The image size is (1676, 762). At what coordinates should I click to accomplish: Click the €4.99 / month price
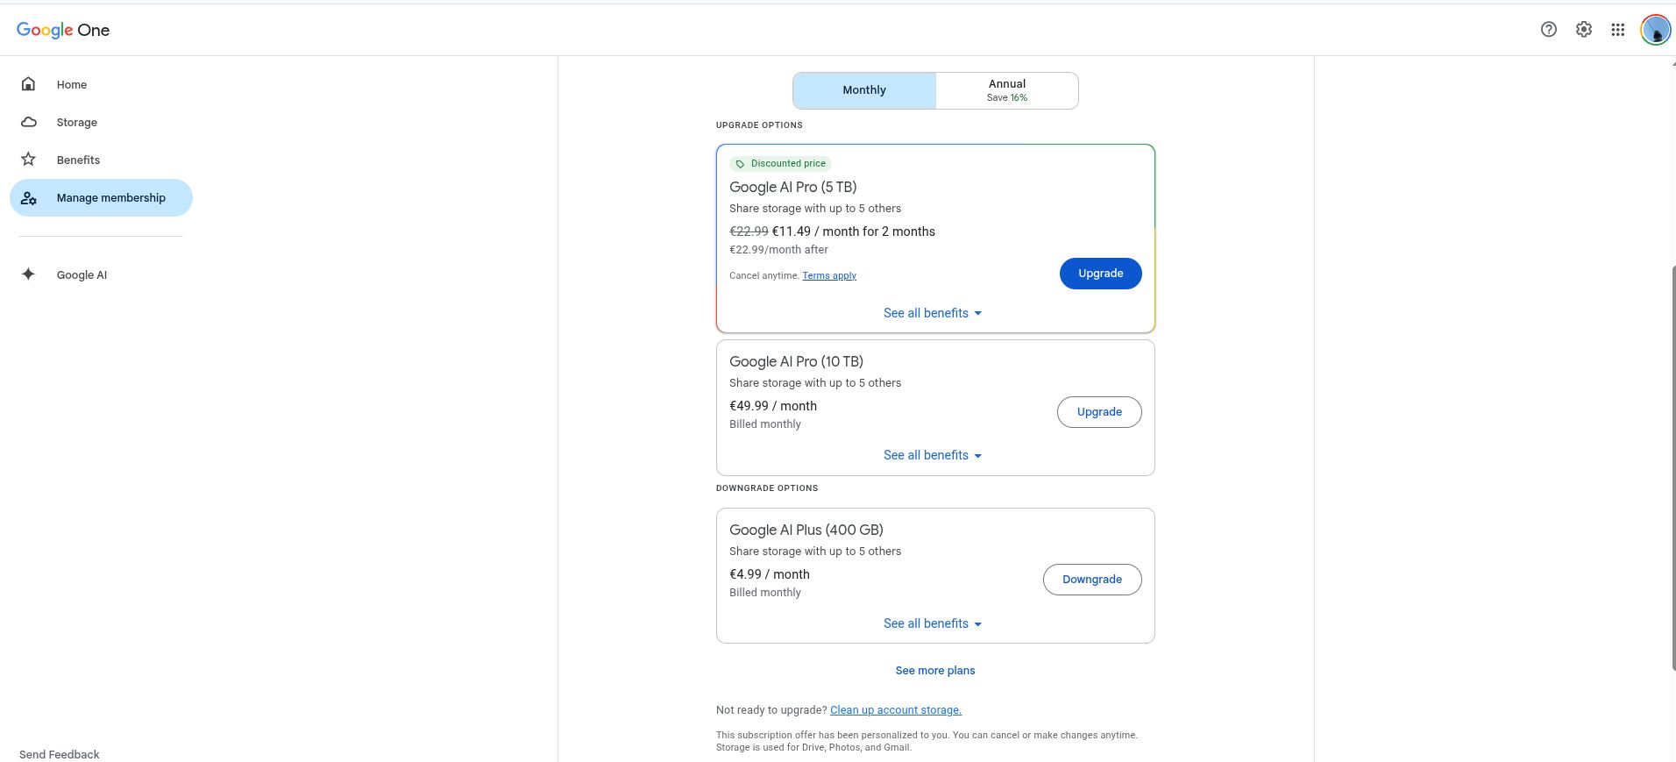click(770, 574)
